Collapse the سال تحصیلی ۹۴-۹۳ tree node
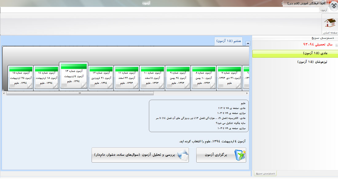Screen dimensions: 338x180 tap(336, 45)
